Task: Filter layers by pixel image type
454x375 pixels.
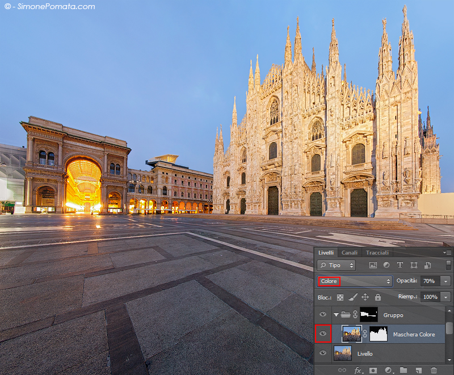Action: click(373, 265)
